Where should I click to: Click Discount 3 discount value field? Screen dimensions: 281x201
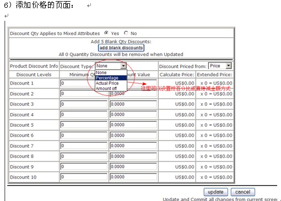[133, 104]
